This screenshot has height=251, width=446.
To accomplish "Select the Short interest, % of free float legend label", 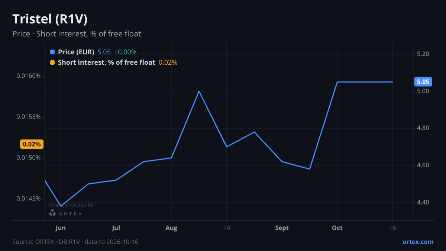I will tap(106, 62).
